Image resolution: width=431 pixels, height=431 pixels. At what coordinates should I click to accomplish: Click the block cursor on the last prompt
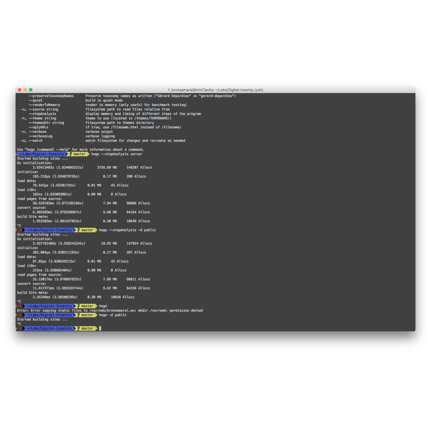point(100,328)
